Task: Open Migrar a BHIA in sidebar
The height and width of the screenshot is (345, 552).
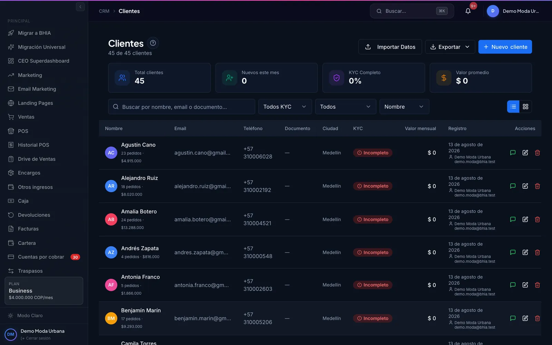Action: coord(44,33)
